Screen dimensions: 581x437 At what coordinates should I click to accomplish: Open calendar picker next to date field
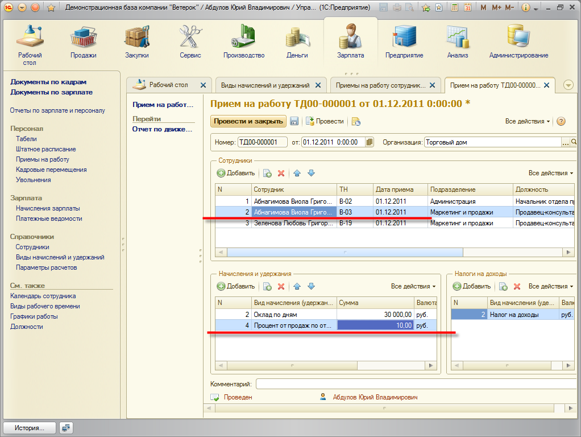(370, 142)
